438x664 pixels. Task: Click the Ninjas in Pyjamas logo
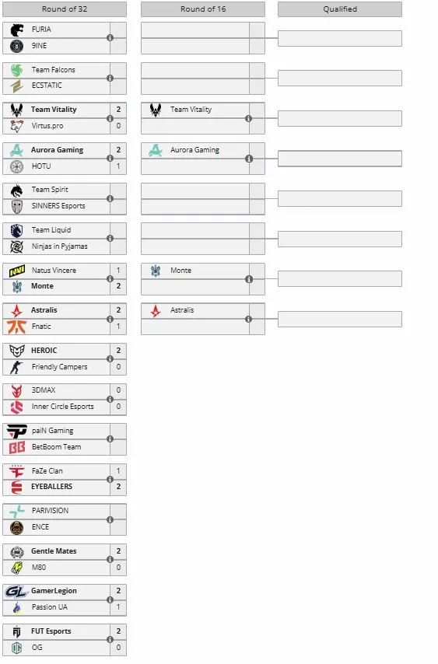click(16, 246)
